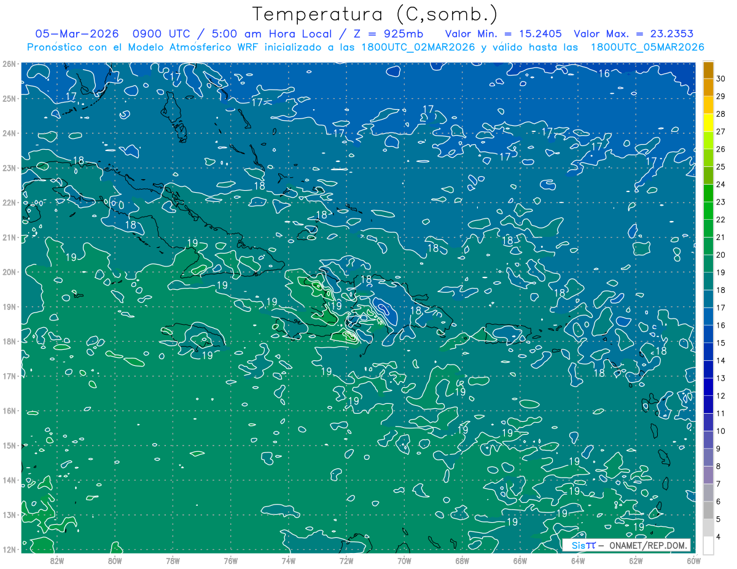Click the 60W longitude axis label
This screenshot has width=737, height=569.
[x=693, y=560]
